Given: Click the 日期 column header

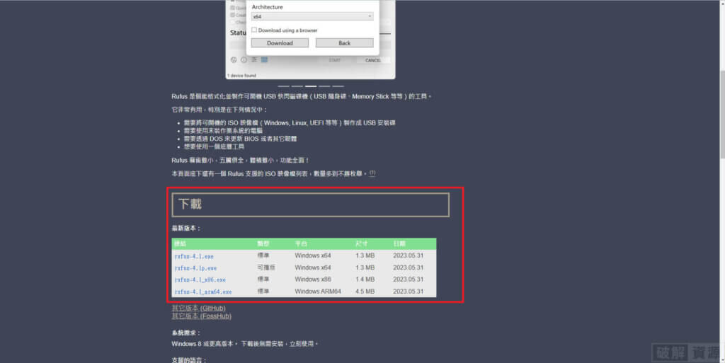Looking at the screenshot, I should click(x=399, y=243).
